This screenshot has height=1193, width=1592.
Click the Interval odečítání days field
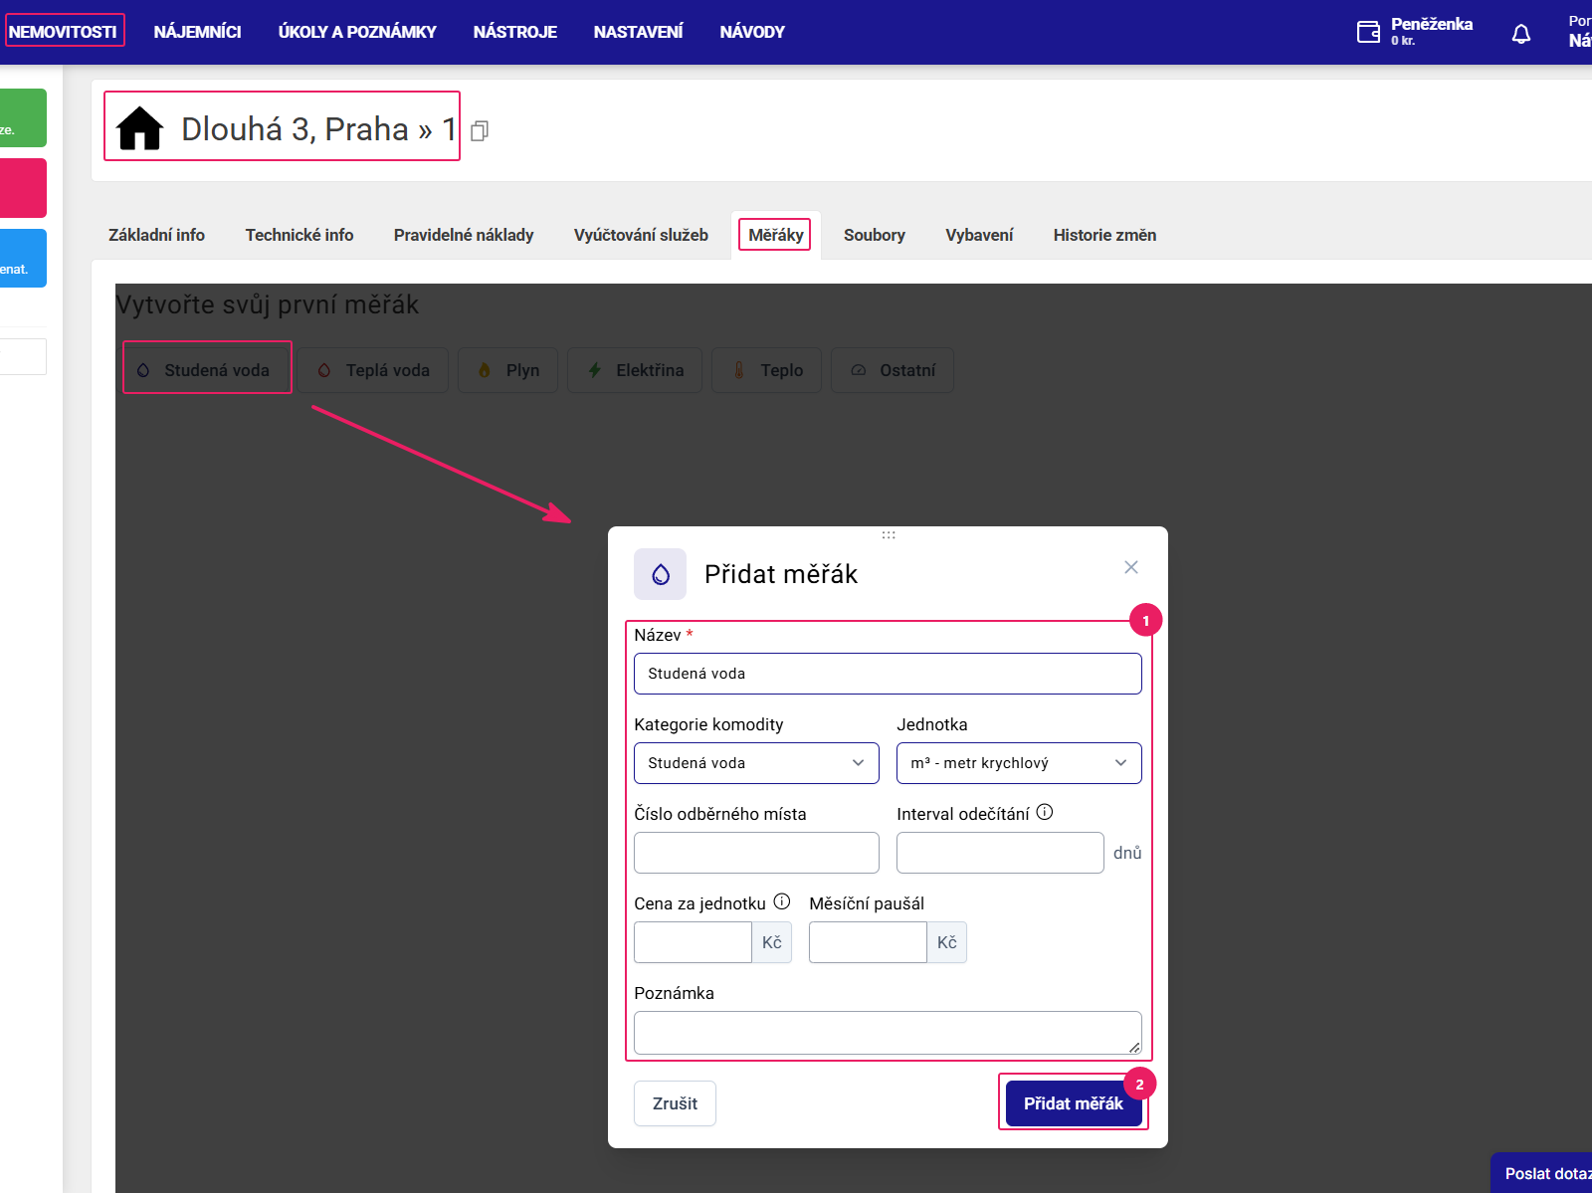(x=1000, y=853)
